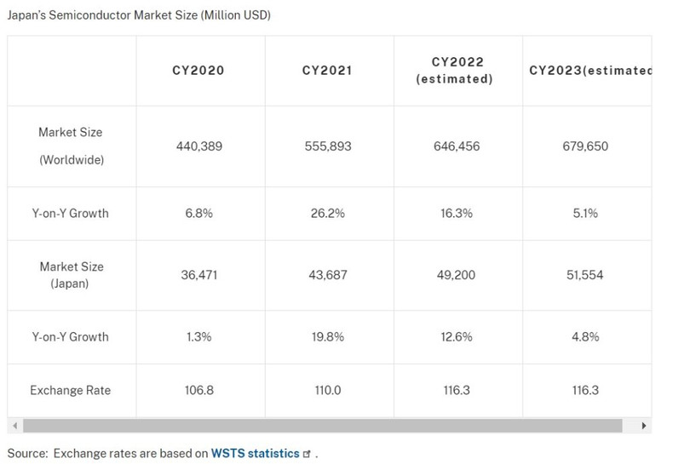
Task: Click the 440,389 worldwide market cell
Action: (x=198, y=146)
